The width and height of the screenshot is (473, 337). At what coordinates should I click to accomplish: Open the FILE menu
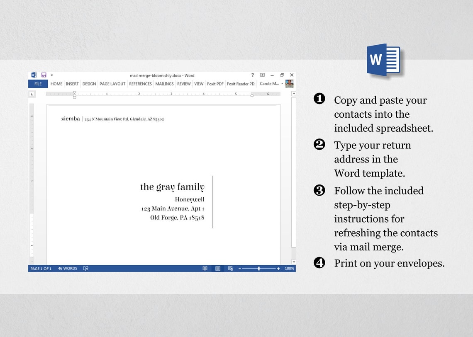pyautogui.click(x=38, y=84)
